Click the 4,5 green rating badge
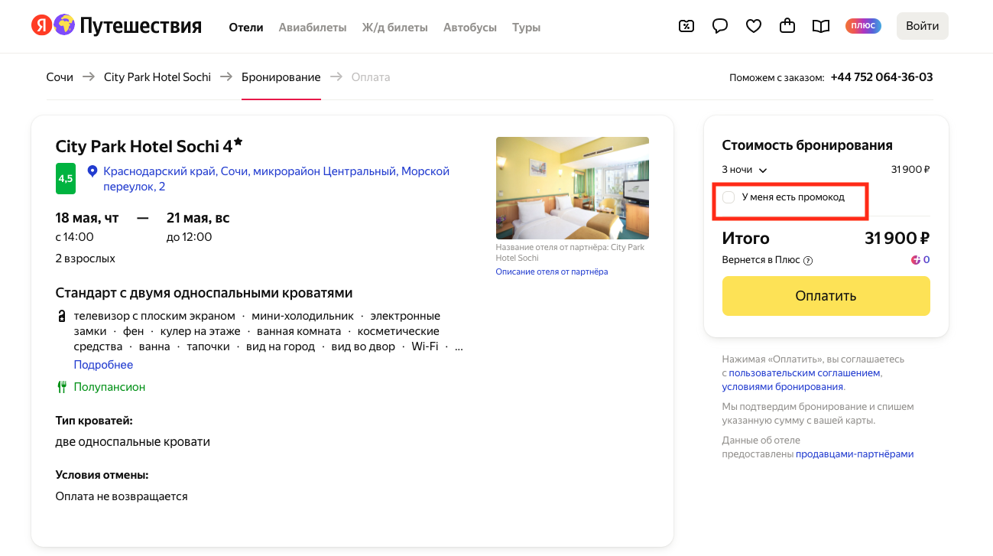Viewport: 993px width, 556px height. click(x=66, y=178)
